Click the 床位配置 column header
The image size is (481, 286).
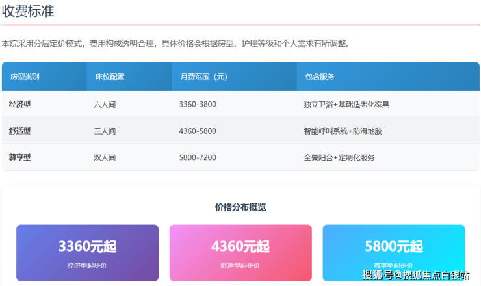click(109, 77)
